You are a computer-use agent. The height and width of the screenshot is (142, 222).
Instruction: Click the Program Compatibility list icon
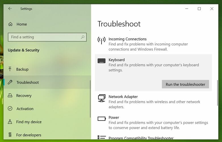click(102, 137)
